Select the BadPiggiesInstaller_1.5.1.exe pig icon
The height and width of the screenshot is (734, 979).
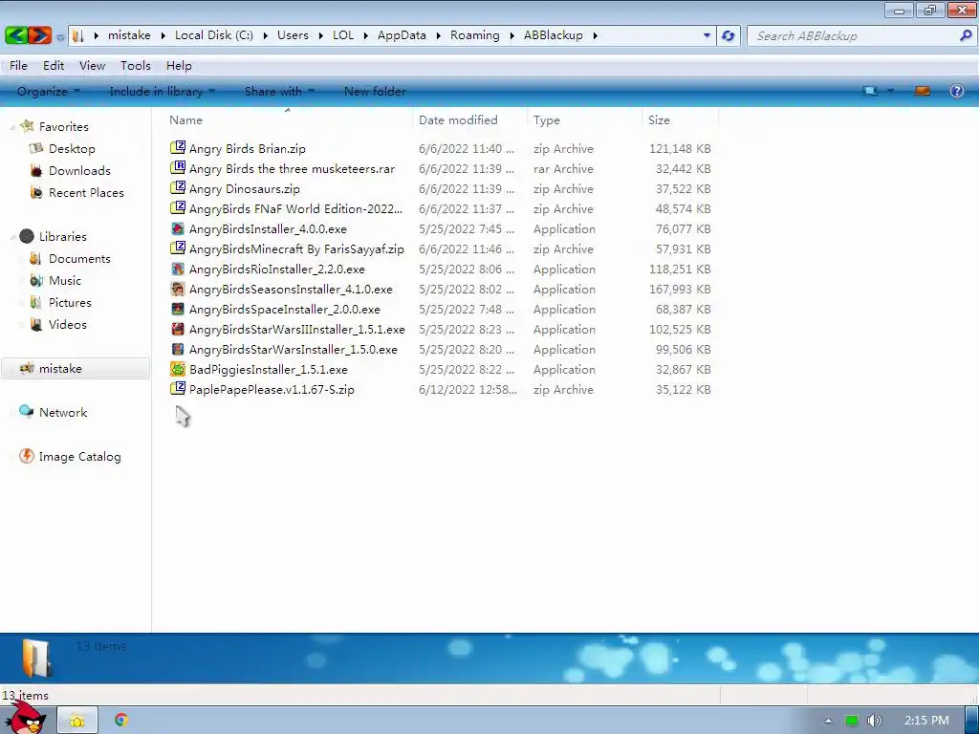tap(178, 369)
